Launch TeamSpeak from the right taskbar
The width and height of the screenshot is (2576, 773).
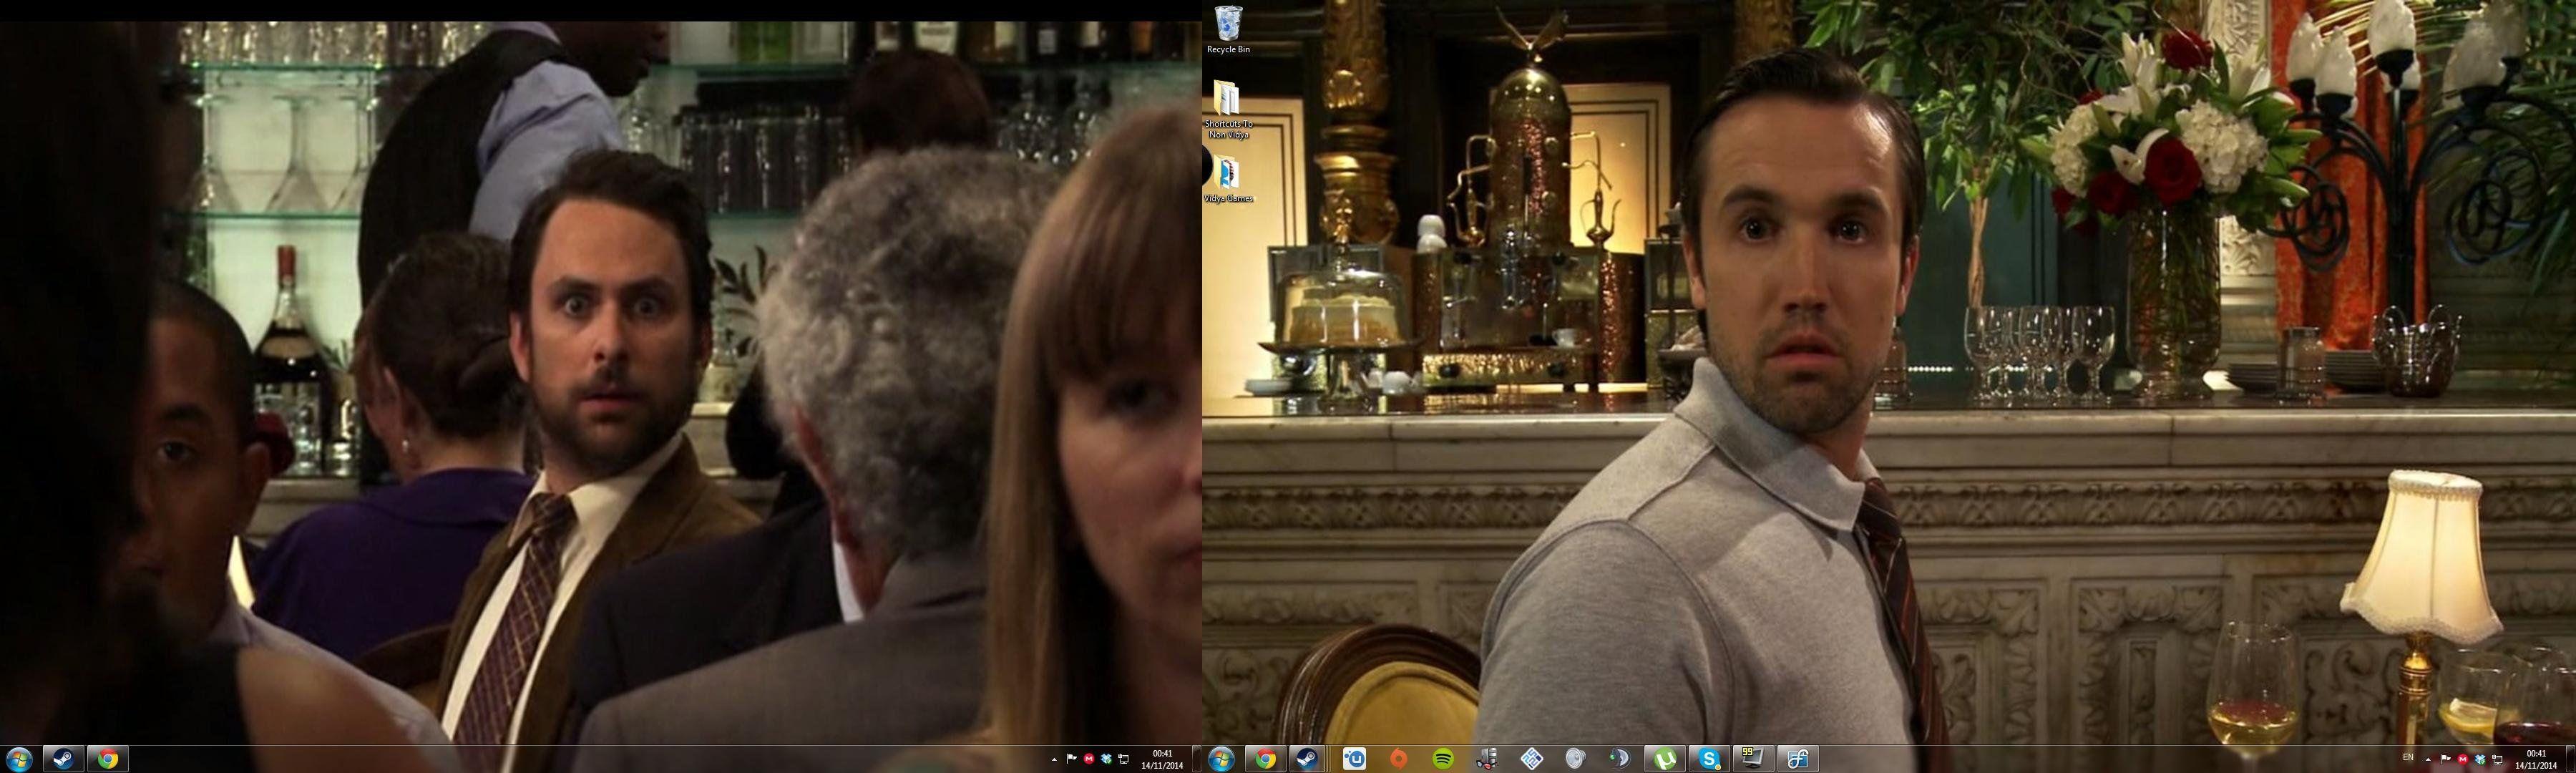[x=1620, y=759]
